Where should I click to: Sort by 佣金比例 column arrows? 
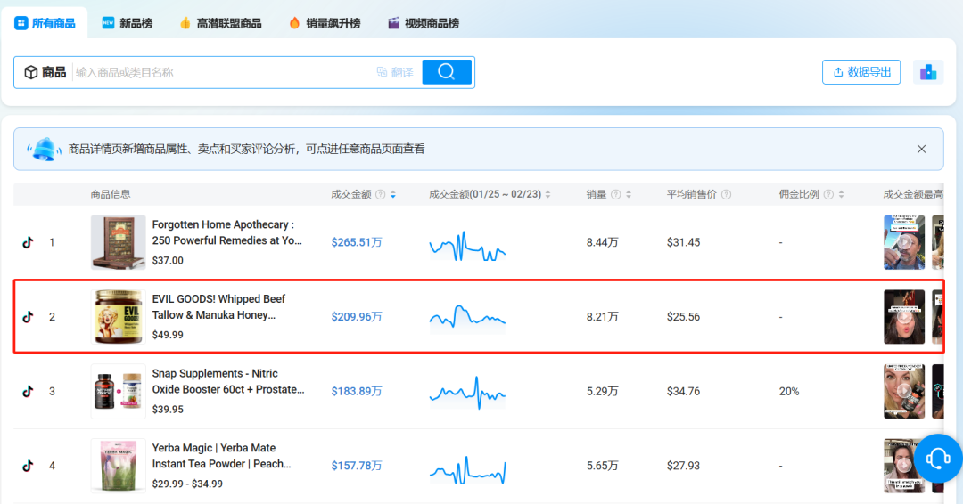click(842, 194)
